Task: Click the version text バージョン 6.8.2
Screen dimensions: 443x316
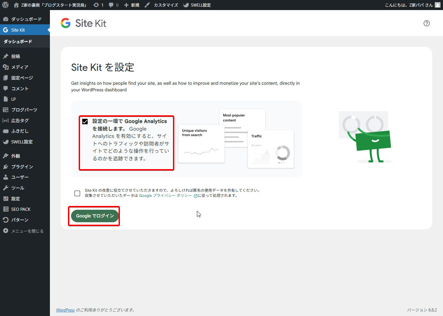Action: (x=422, y=310)
